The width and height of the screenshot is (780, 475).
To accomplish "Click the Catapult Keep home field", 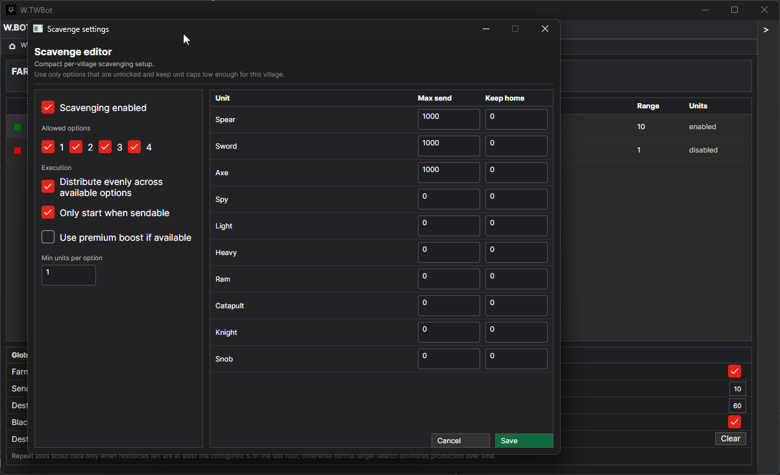I will [517, 306].
